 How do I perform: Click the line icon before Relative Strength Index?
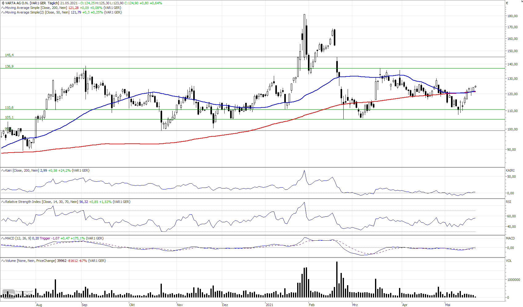(x=3, y=202)
